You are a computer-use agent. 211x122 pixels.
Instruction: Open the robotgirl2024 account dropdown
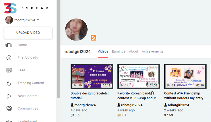38,20
